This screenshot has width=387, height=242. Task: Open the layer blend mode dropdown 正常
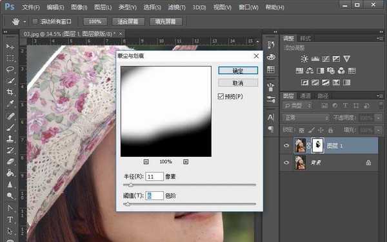(306, 117)
